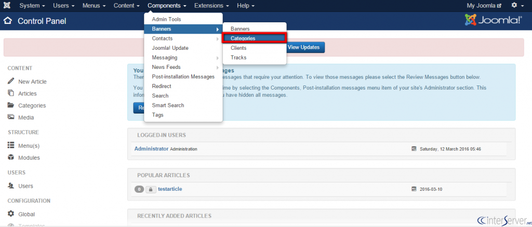Open the System dropdown menu
The image size is (532, 227).
pos(32,6)
